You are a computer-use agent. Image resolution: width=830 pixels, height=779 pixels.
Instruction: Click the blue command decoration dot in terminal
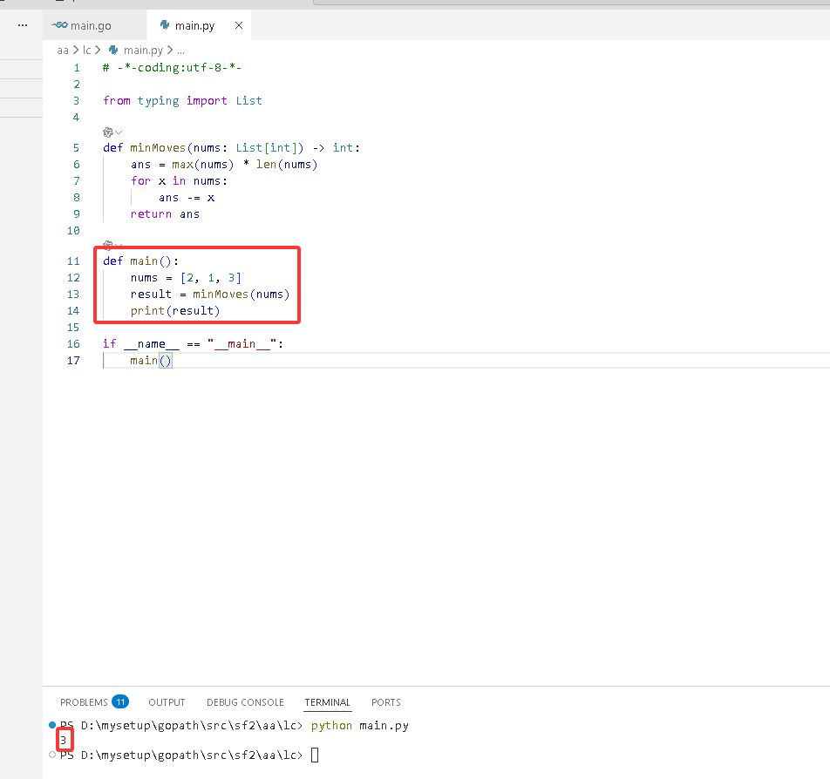click(52, 724)
